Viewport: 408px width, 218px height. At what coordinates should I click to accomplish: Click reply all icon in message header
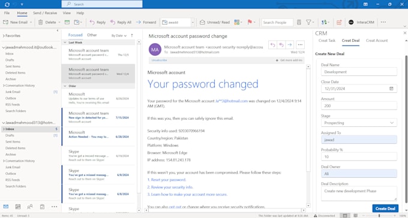tap(281, 45)
